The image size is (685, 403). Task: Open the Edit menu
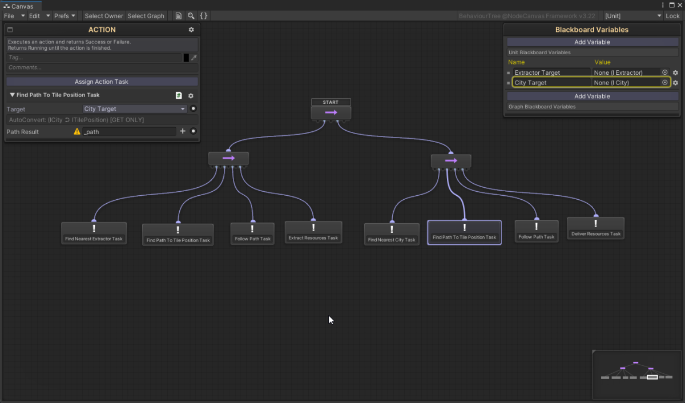point(39,16)
